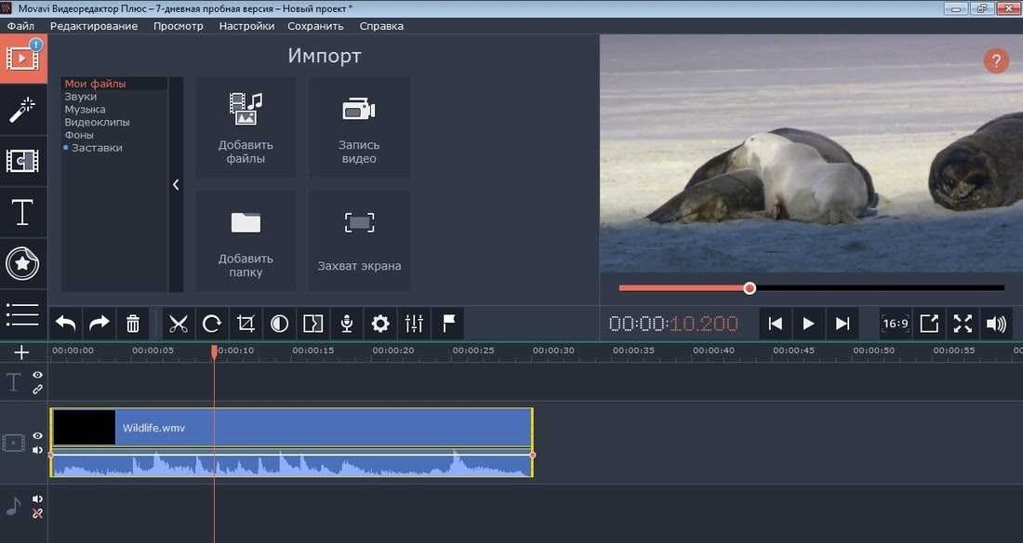Open the 16:9 aspect ratio selector
The image size is (1023, 543).
(x=895, y=324)
